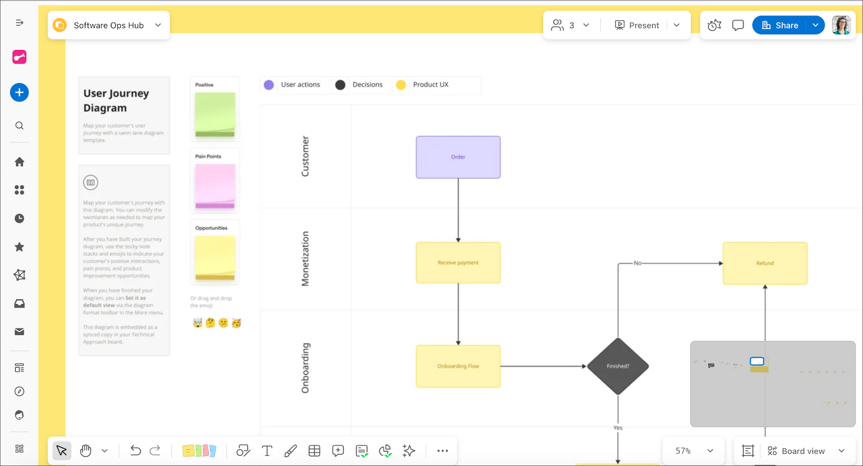Open the Share options chevron

click(816, 25)
